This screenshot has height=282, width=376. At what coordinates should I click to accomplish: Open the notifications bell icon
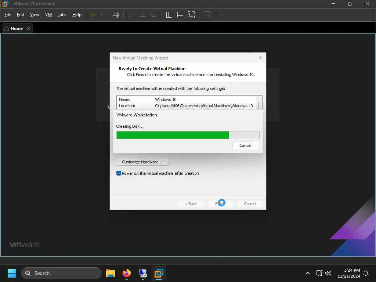(x=366, y=273)
